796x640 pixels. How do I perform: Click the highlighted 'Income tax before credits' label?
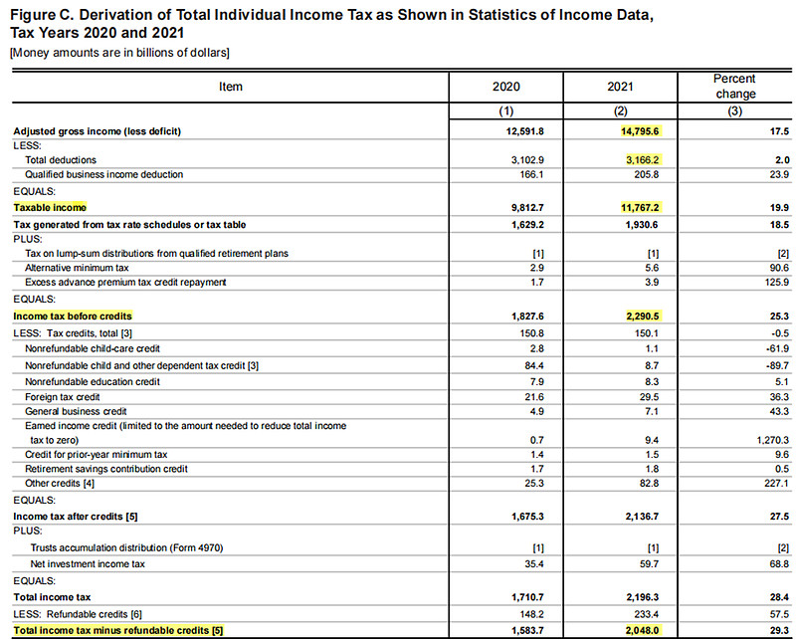73,317
